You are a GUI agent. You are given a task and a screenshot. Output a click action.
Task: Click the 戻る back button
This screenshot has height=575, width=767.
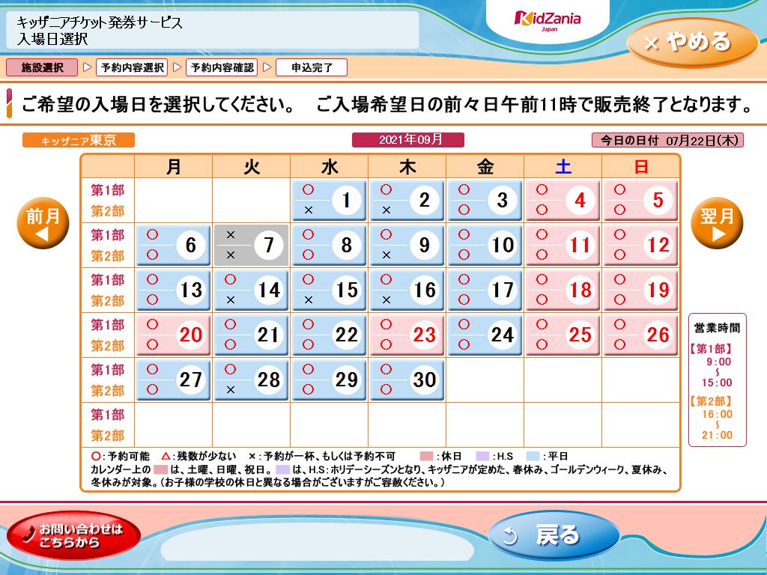554,535
